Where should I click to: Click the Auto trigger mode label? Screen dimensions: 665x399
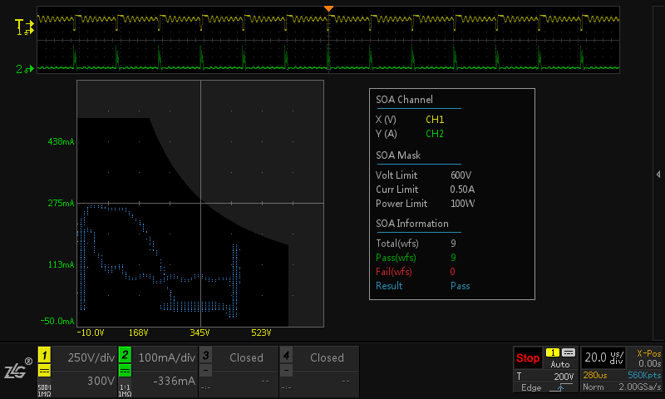[x=559, y=364]
